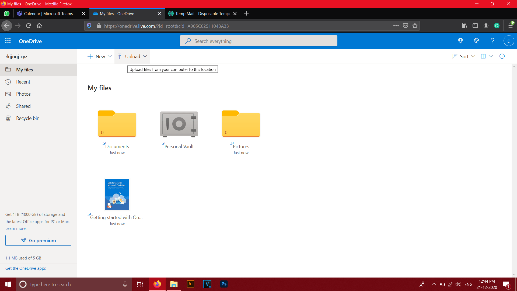Click the Recent sidebar icon
This screenshot has height=291, width=517.
pos(9,82)
